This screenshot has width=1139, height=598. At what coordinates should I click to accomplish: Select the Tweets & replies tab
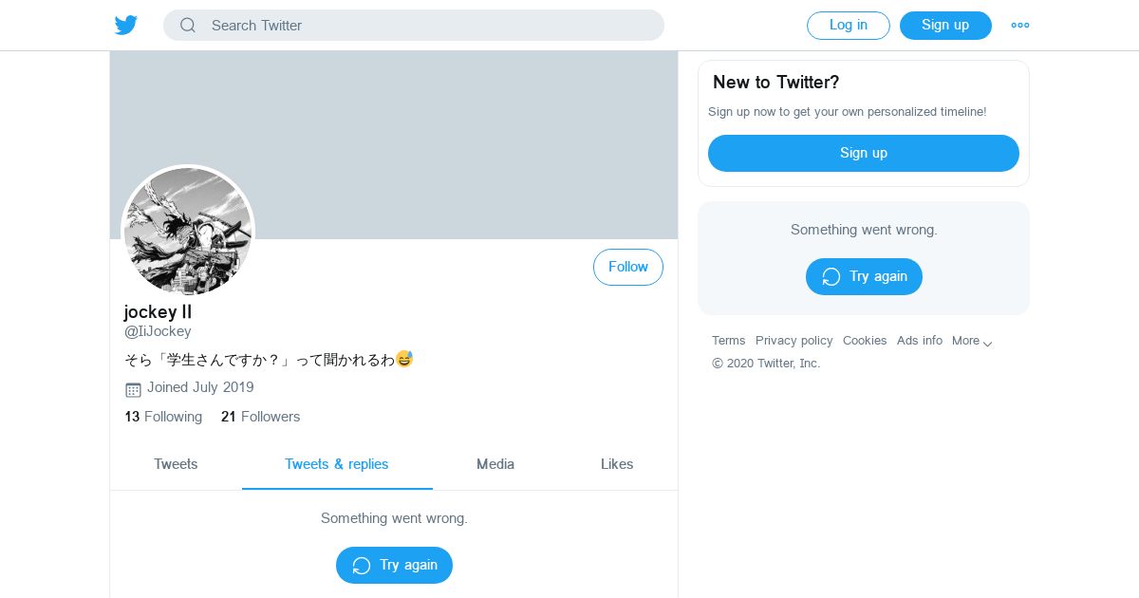tap(337, 464)
